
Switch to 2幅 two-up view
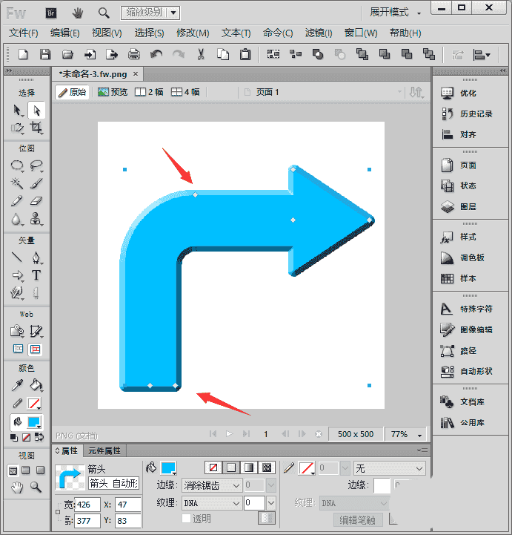149,92
